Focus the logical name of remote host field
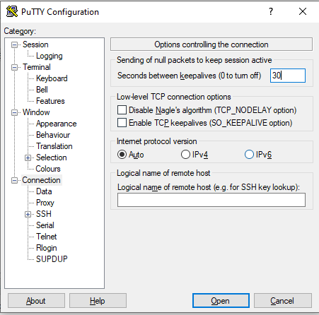319x315 pixels. 211,200
